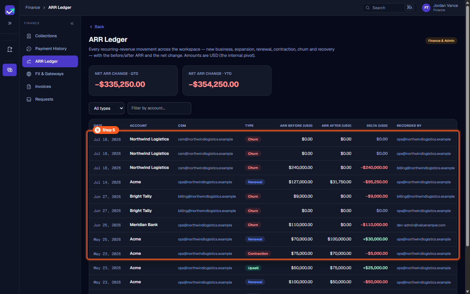Viewport: 470px width, 294px height.
Task: Open Collections in the sidebar
Action: pos(50,36)
